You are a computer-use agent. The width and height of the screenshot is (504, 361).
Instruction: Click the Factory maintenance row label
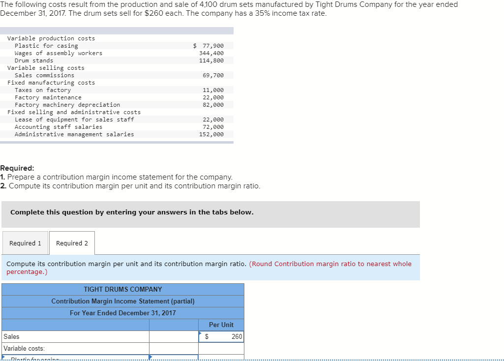pos(48,97)
